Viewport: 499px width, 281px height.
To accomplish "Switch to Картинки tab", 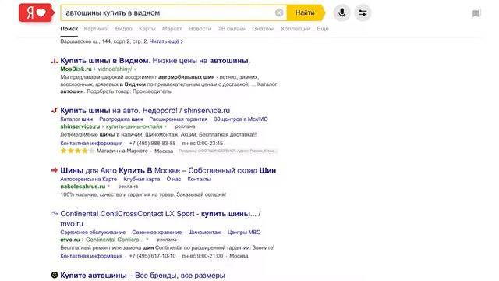I will pos(96,29).
